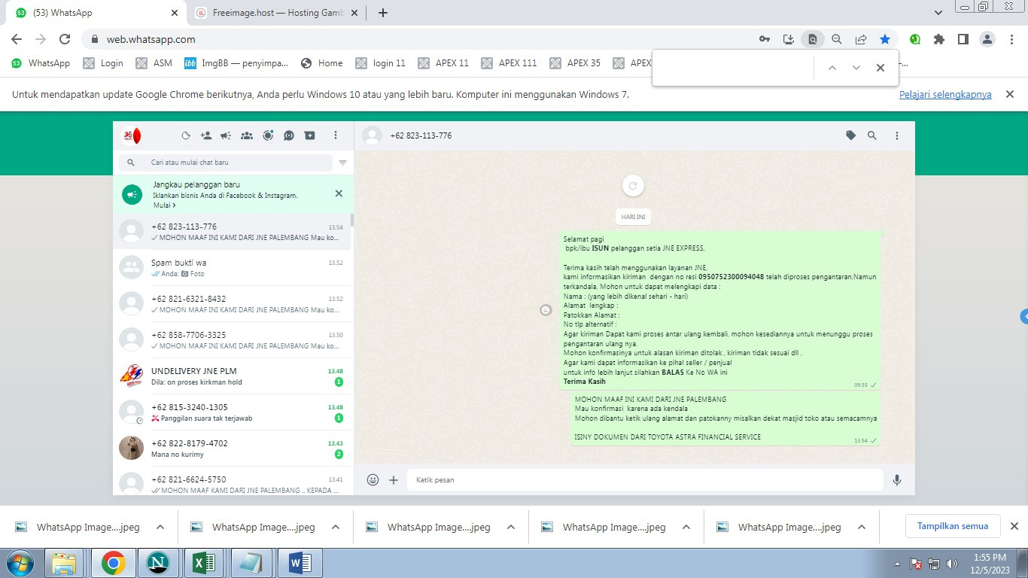The height and width of the screenshot is (578, 1028).
Task: Click UNDELIVERY JNE PLM group avatar
Action: click(x=132, y=376)
